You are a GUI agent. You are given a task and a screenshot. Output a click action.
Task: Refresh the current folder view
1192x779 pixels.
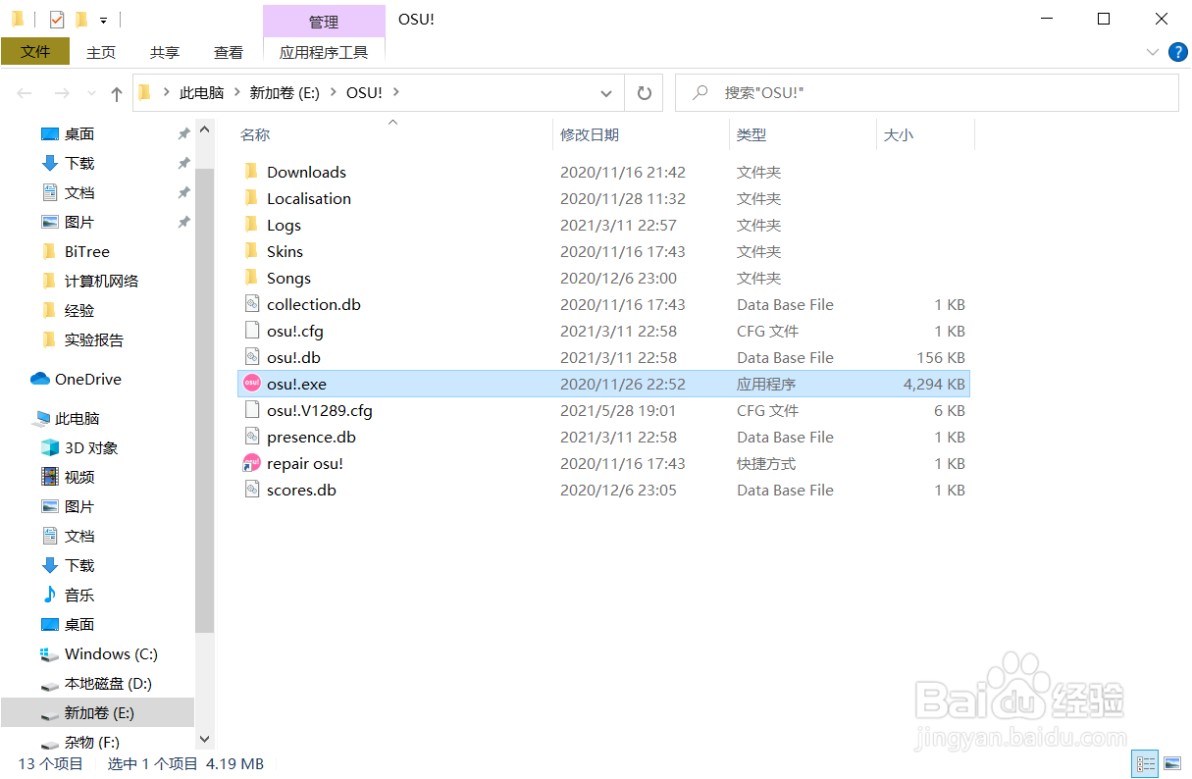645,93
